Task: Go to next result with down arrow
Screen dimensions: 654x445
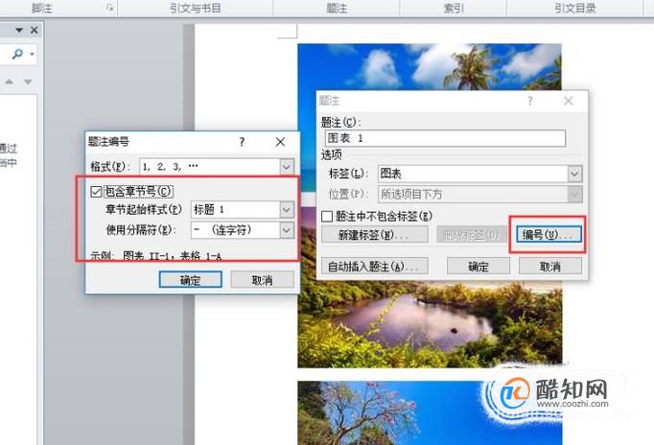Action: (x=28, y=82)
